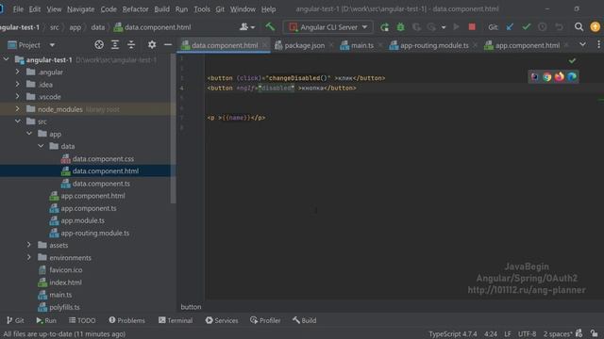Viewport: 604px width, 339px height.
Task: Collapse the src folder
Action: 18,121
